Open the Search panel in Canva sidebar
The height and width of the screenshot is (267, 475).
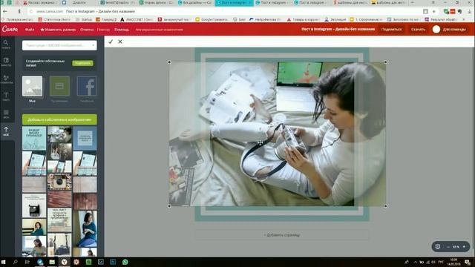coord(6,44)
